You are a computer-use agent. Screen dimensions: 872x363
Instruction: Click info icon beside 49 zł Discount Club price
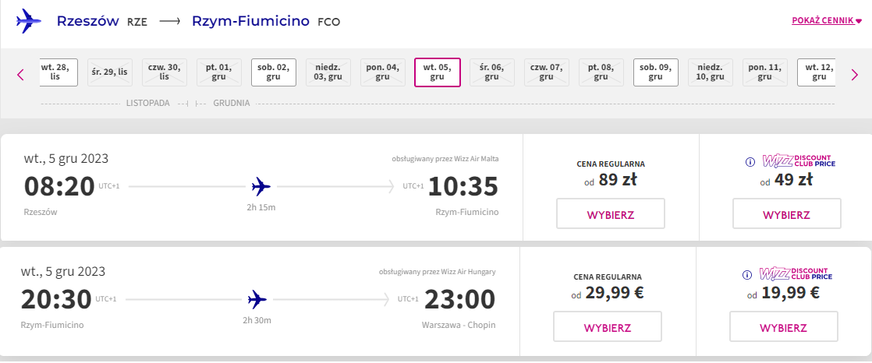(749, 162)
